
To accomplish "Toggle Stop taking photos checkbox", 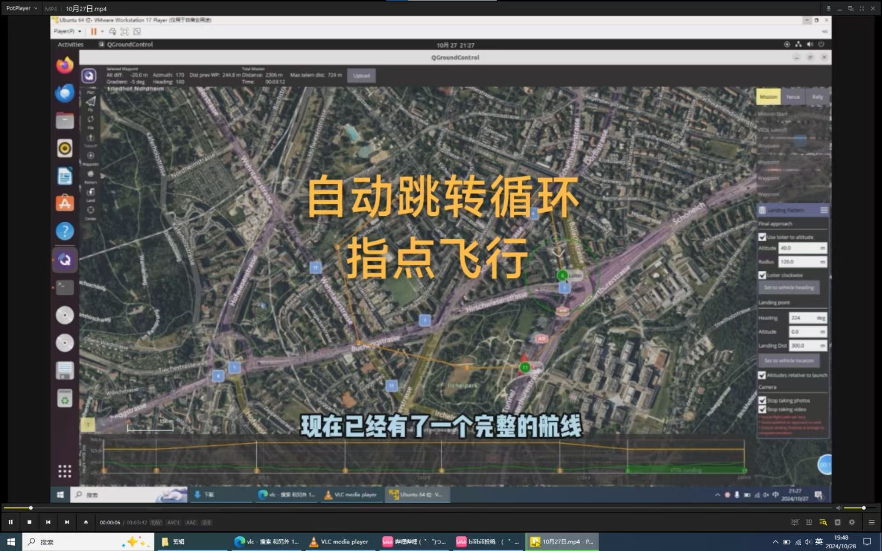I will tap(762, 400).
